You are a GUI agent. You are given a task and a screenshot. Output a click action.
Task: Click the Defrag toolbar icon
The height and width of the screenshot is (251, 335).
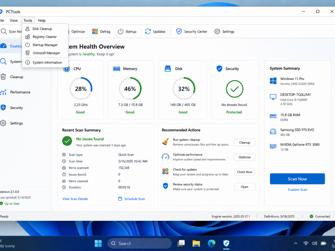pyautogui.click(x=95, y=31)
